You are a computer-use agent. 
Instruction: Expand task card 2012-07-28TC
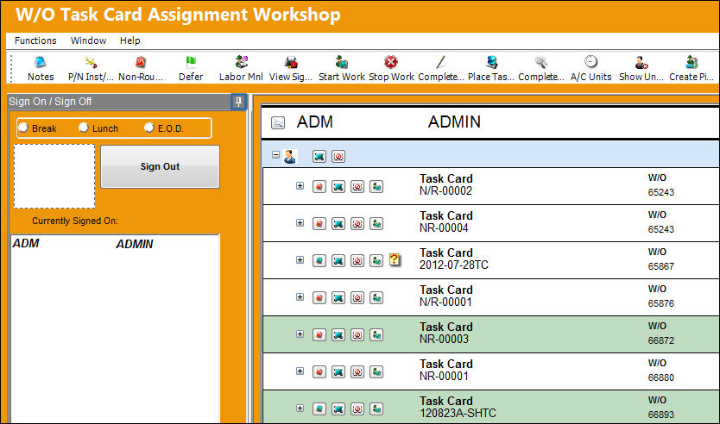tap(300, 260)
